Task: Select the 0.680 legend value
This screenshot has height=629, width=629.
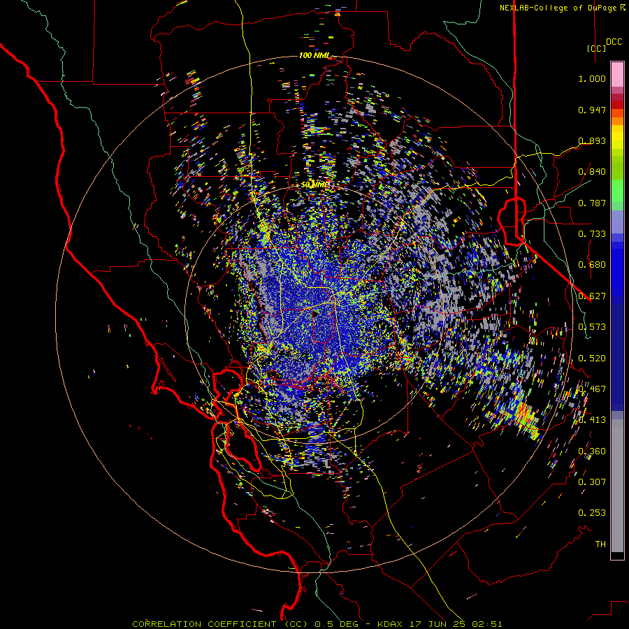Action: (x=592, y=265)
